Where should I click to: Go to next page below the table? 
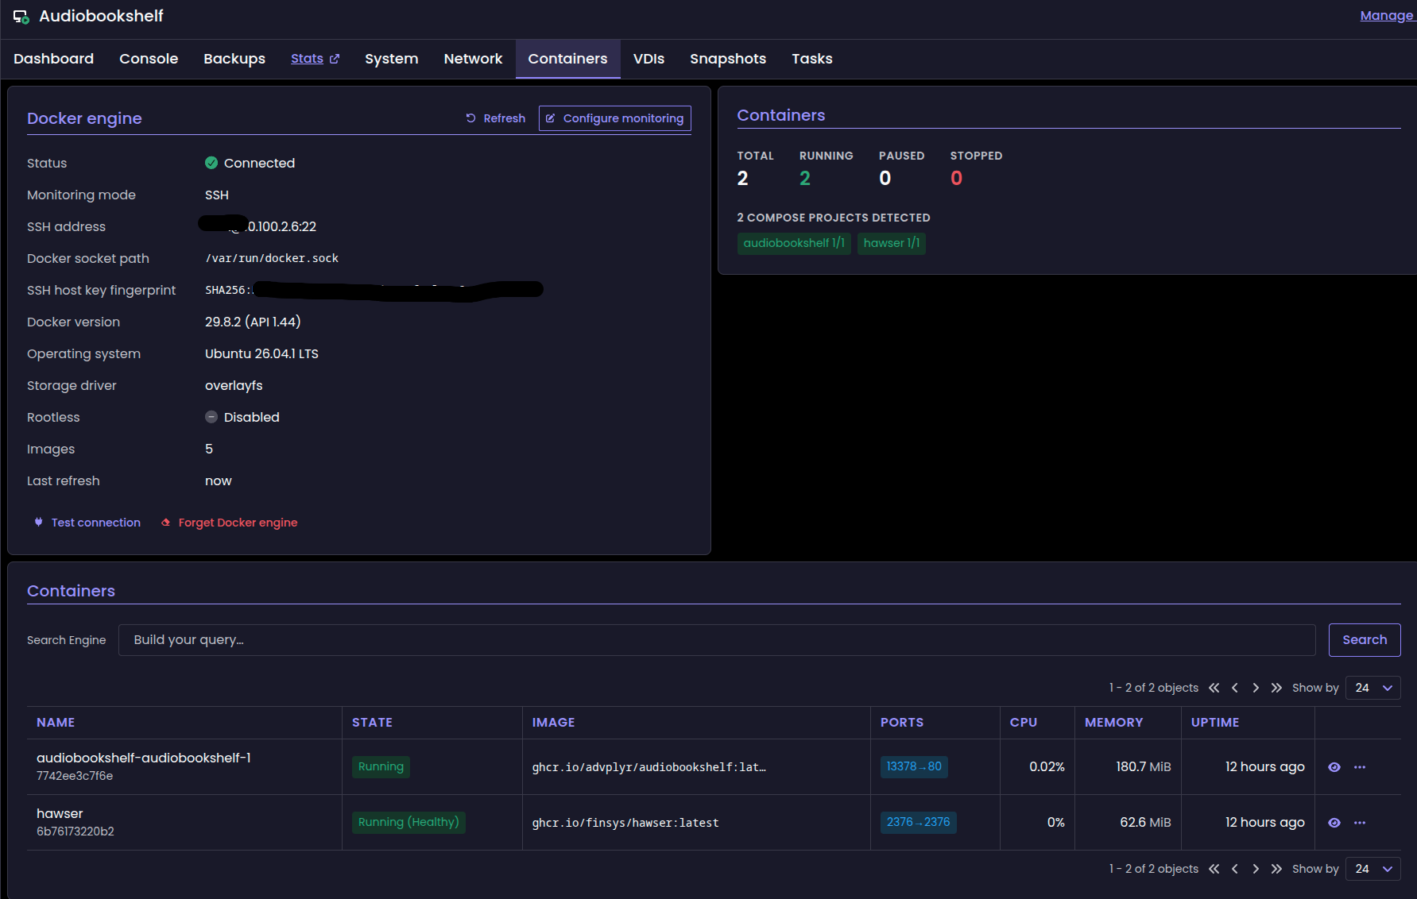tap(1256, 869)
